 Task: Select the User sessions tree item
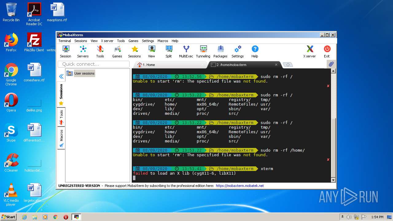pos(81,73)
